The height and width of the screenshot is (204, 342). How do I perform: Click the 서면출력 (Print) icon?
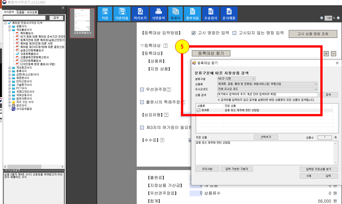pyautogui.click(x=158, y=14)
